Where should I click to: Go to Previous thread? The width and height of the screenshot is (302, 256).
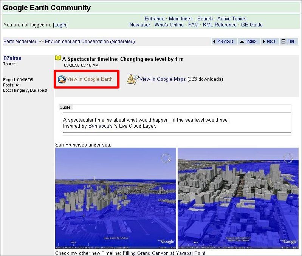pyautogui.click(x=225, y=42)
